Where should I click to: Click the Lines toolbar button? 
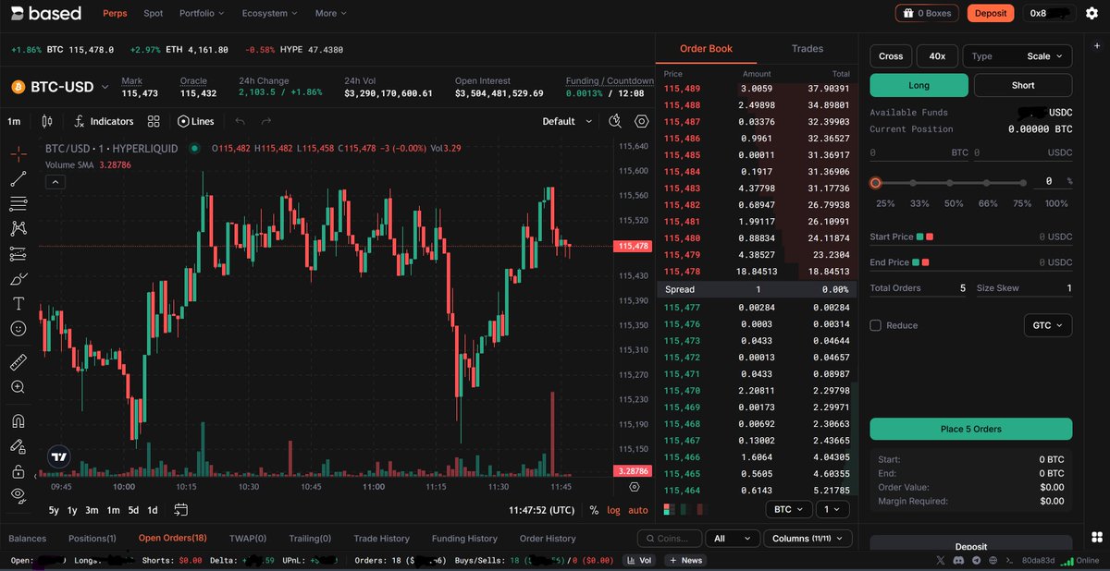(x=195, y=121)
